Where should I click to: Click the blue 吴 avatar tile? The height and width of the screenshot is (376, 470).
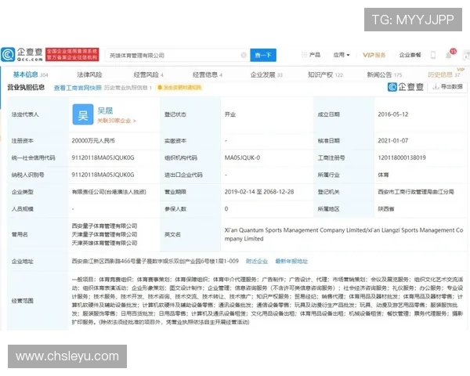tap(83, 114)
